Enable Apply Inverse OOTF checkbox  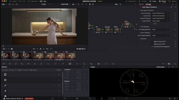click(x=152, y=44)
